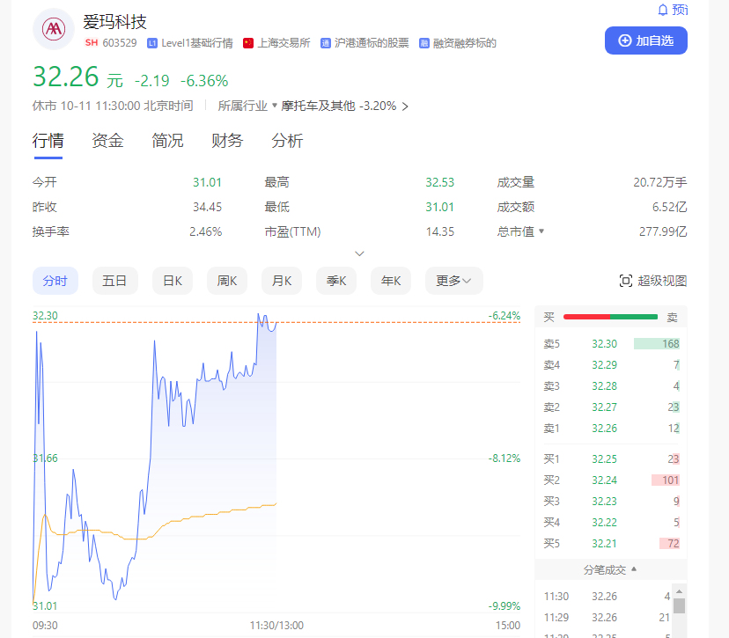Click the 融资融券 badge icon

tap(424, 43)
